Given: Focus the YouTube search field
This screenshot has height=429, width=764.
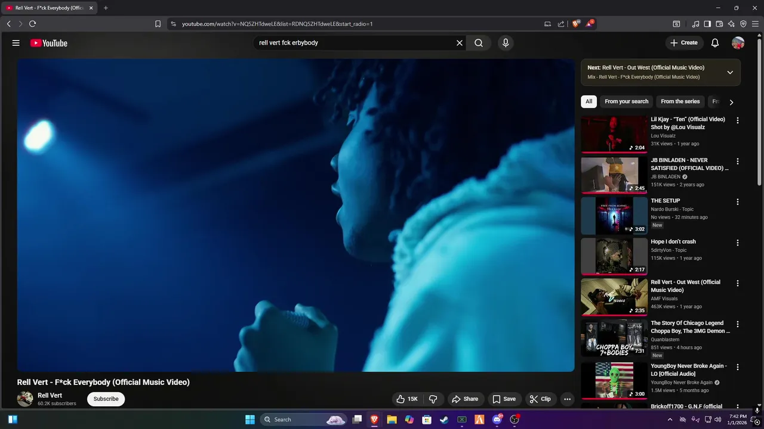Looking at the screenshot, I should click(x=355, y=43).
